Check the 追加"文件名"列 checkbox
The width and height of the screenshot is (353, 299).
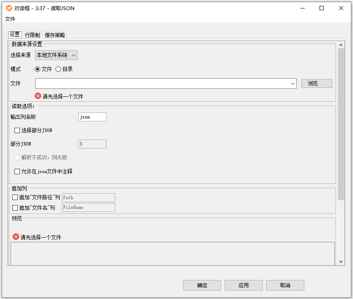pos(15,207)
